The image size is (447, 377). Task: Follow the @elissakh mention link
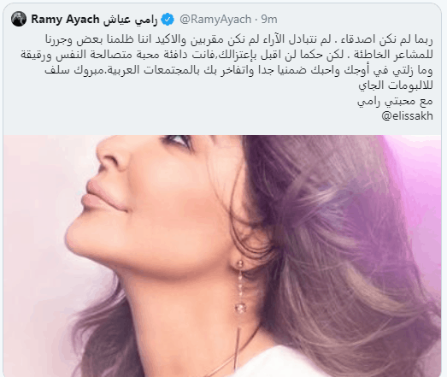coord(407,115)
